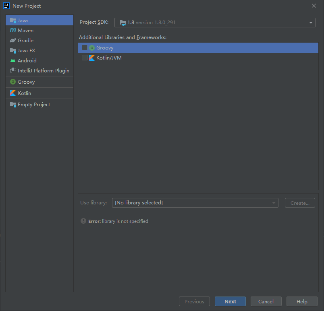Select the Java folder icon in the sidebar
The image size is (324, 311).
coord(13,21)
